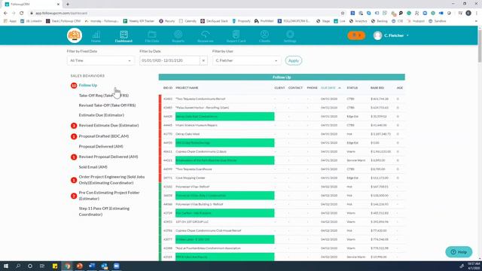Open the Analytics bookmark
The height and width of the screenshot is (271, 482).
click(x=358, y=21)
